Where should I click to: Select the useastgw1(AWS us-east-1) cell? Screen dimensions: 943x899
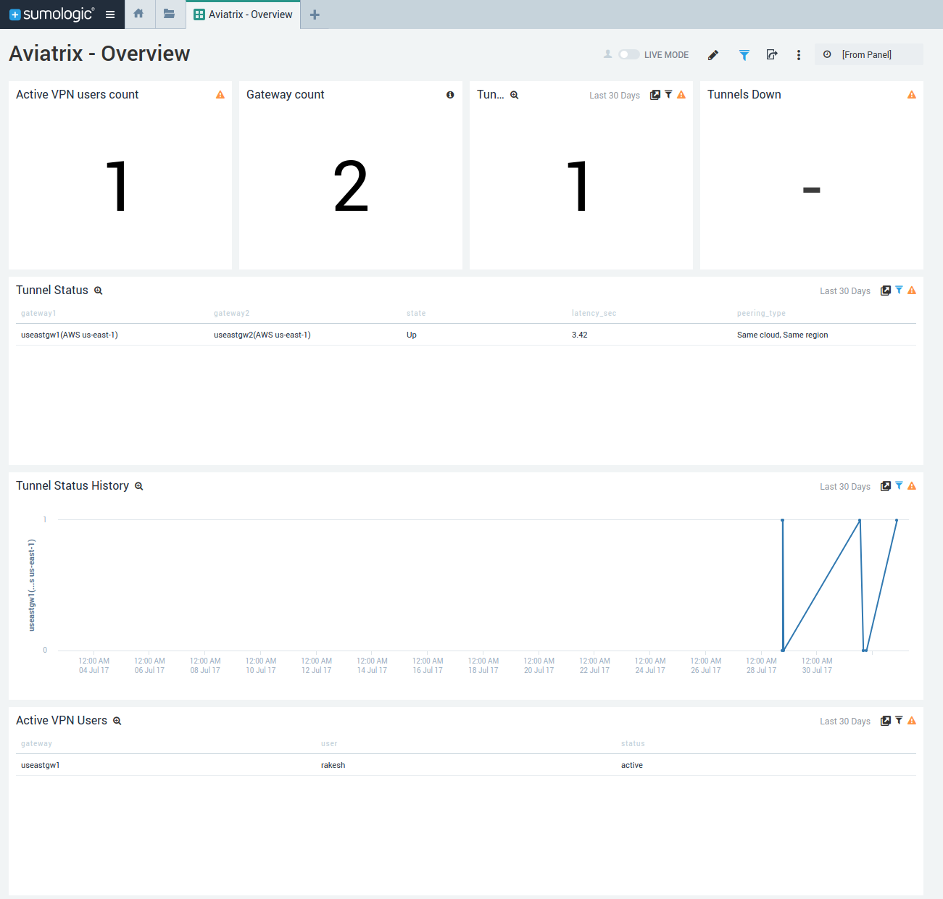pos(70,335)
